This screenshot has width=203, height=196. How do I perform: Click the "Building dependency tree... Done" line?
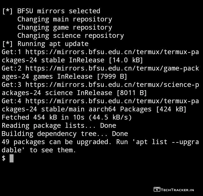point(65,134)
